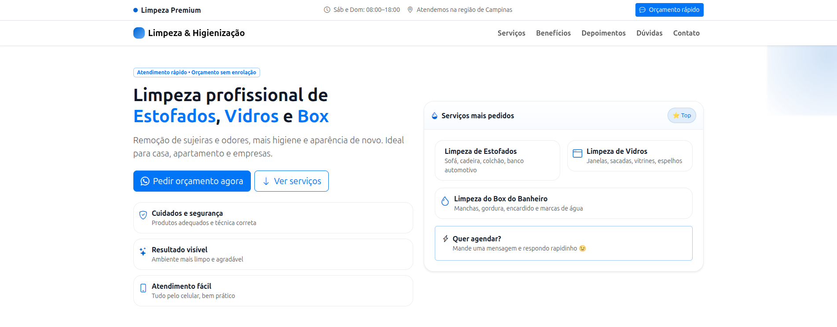Click the droplet icon beside Limpeza do Box
The width and height of the screenshot is (837, 327).
pos(445,201)
